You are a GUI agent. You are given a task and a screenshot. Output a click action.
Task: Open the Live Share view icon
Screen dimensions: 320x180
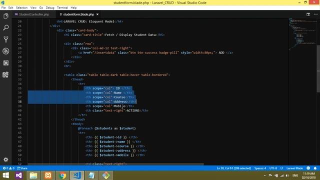5,74
